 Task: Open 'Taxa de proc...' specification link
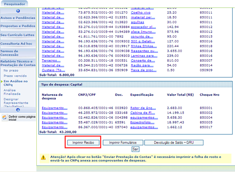click(x=144, y=70)
